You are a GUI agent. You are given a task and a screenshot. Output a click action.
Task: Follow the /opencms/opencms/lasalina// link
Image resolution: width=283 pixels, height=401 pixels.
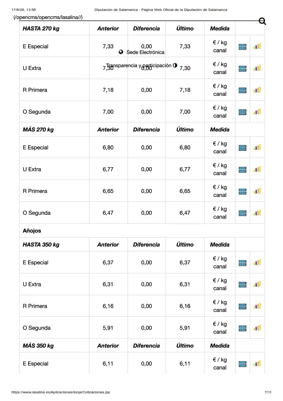(x=48, y=18)
